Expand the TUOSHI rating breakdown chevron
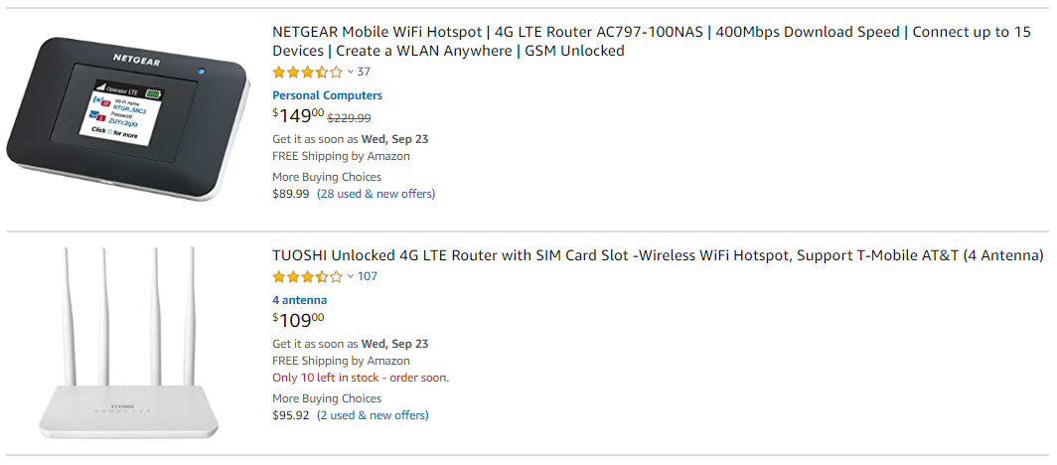Image resolution: width=1057 pixels, height=465 pixels. pos(351,277)
